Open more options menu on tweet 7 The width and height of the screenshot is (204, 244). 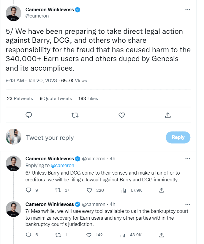[188, 204]
